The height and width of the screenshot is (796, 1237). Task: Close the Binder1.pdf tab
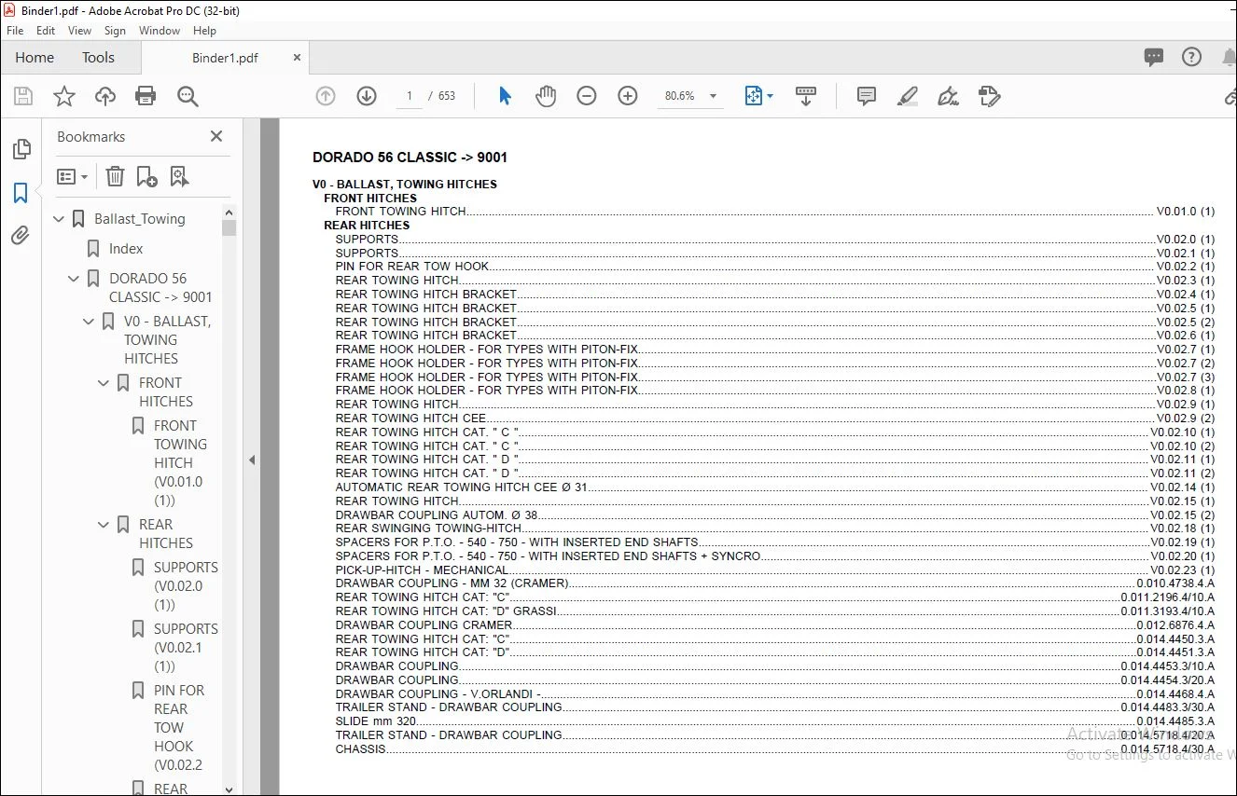point(298,58)
